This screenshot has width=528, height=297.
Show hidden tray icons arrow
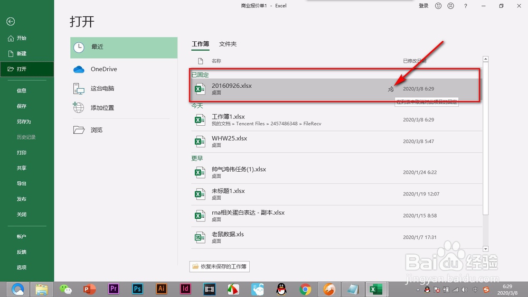[x=418, y=290]
